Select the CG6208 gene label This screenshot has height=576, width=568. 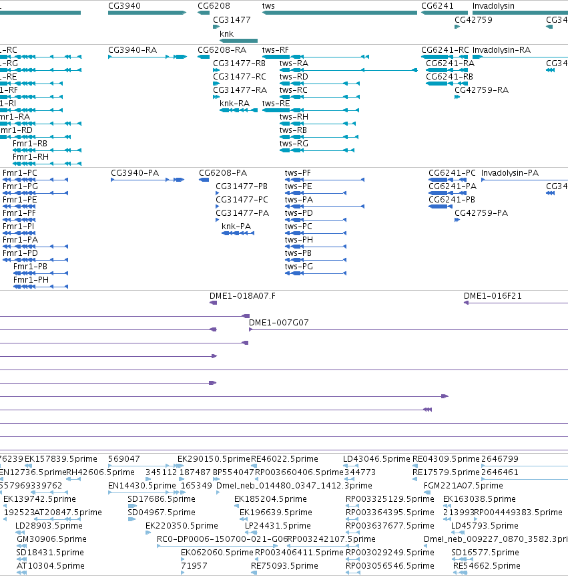[214, 6]
